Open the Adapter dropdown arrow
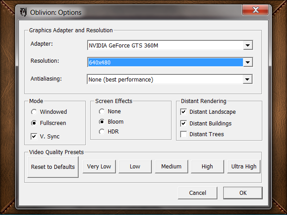287x215 pixels. pos(247,45)
